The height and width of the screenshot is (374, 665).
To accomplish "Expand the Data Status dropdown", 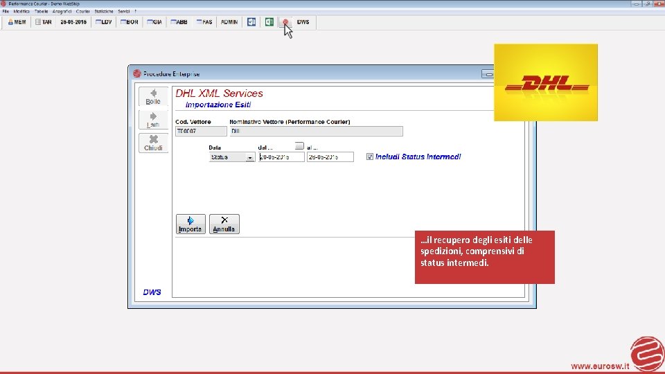I will tap(250, 157).
